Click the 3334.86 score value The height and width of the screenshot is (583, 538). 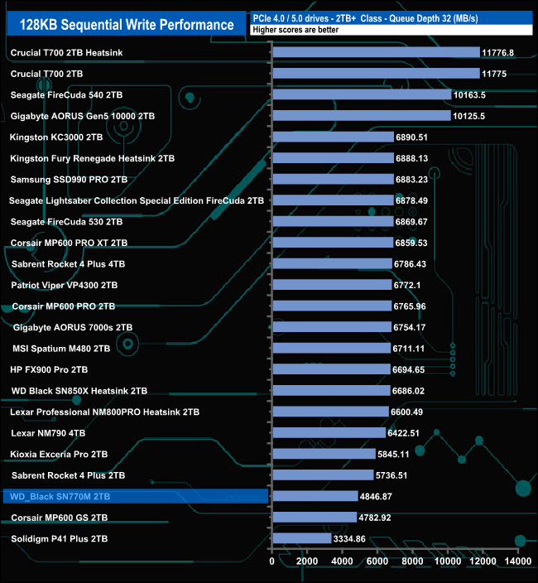pos(349,539)
